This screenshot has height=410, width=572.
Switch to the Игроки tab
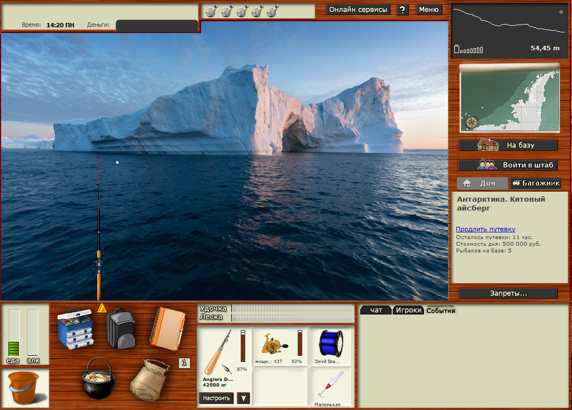tap(408, 310)
